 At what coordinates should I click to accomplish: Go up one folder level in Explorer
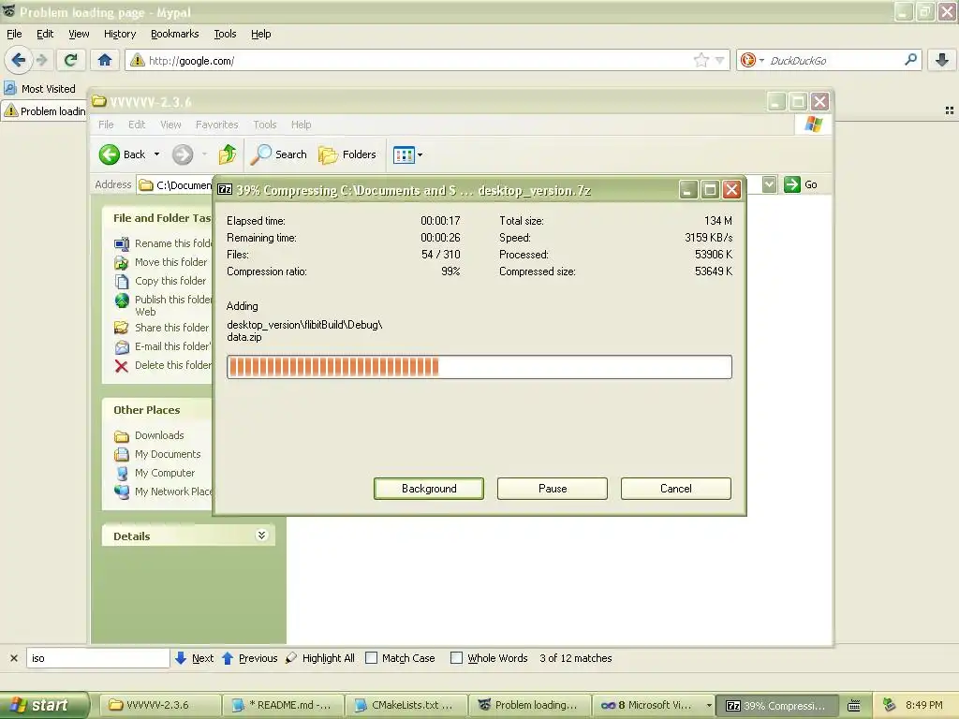click(228, 154)
